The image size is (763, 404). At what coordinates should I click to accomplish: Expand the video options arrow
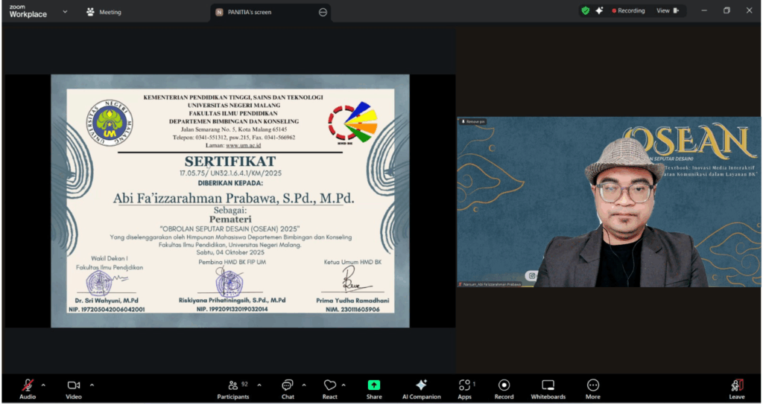tap(92, 385)
